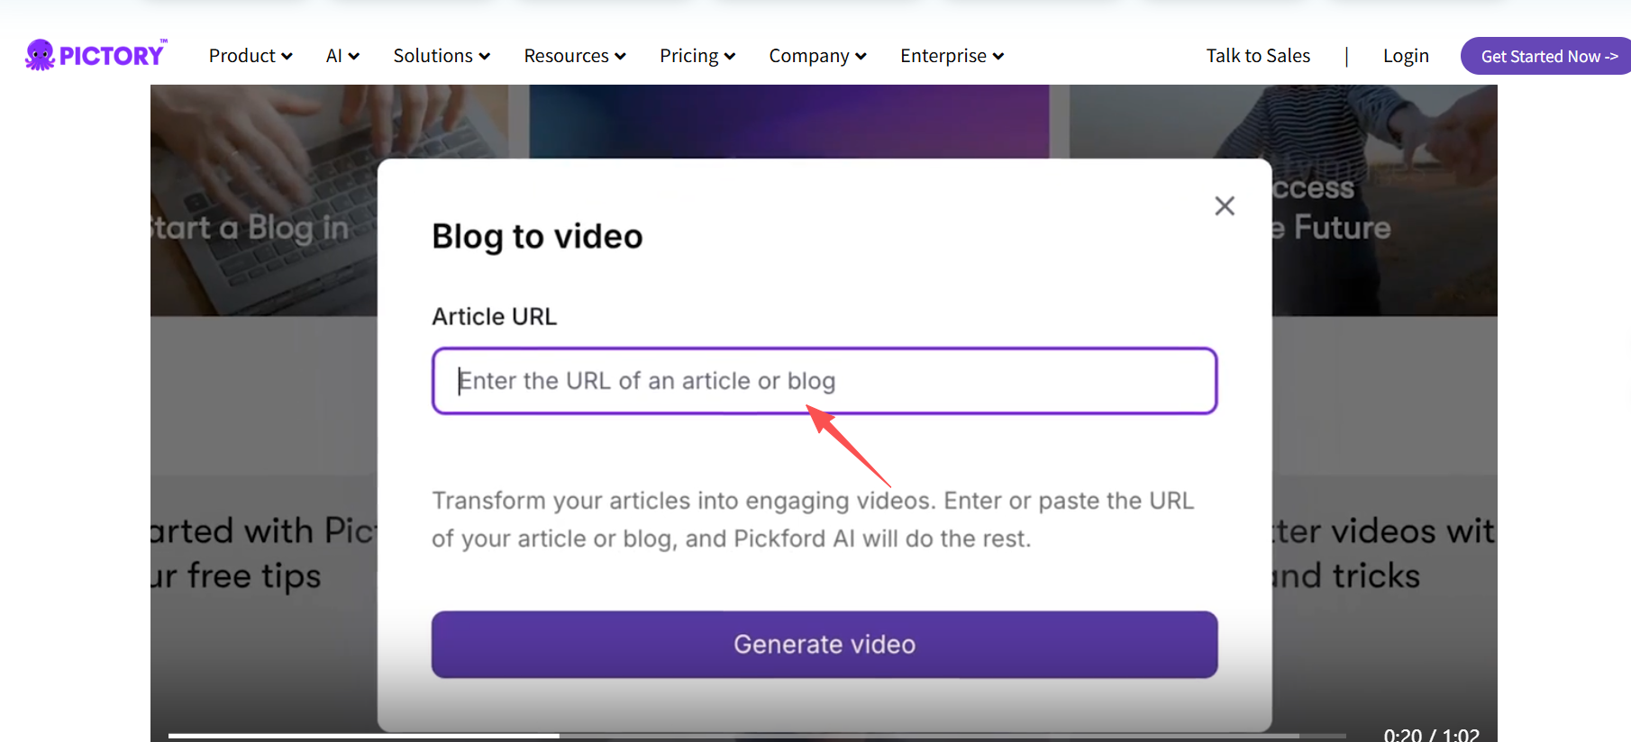Seek along the video progress bar

click(x=757, y=736)
